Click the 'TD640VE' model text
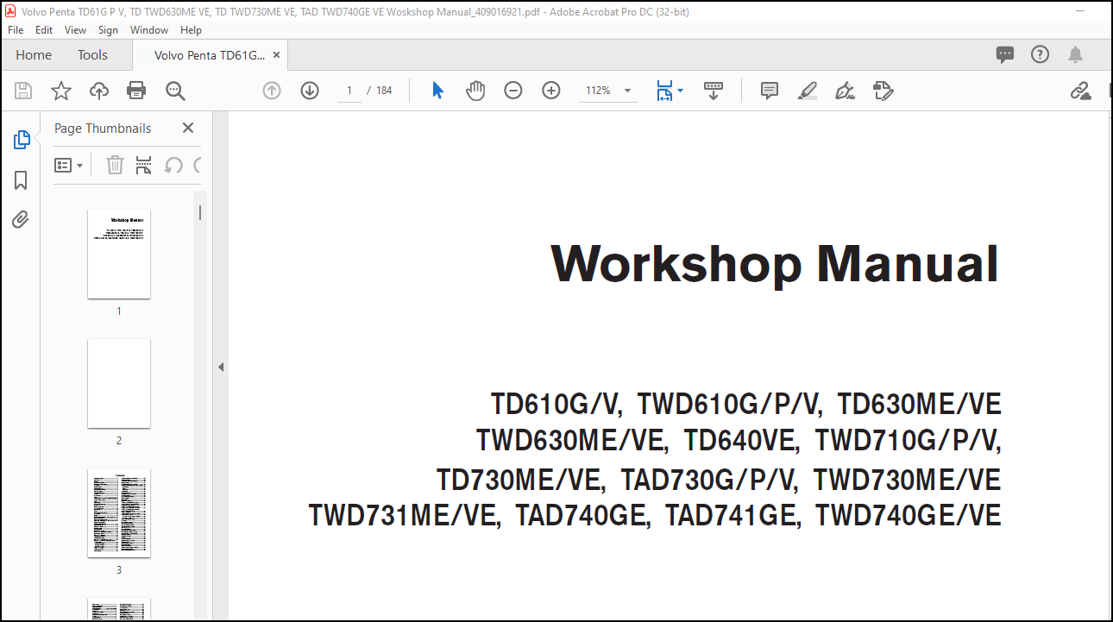The width and height of the screenshot is (1113, 622). click(x=742, y=440)
